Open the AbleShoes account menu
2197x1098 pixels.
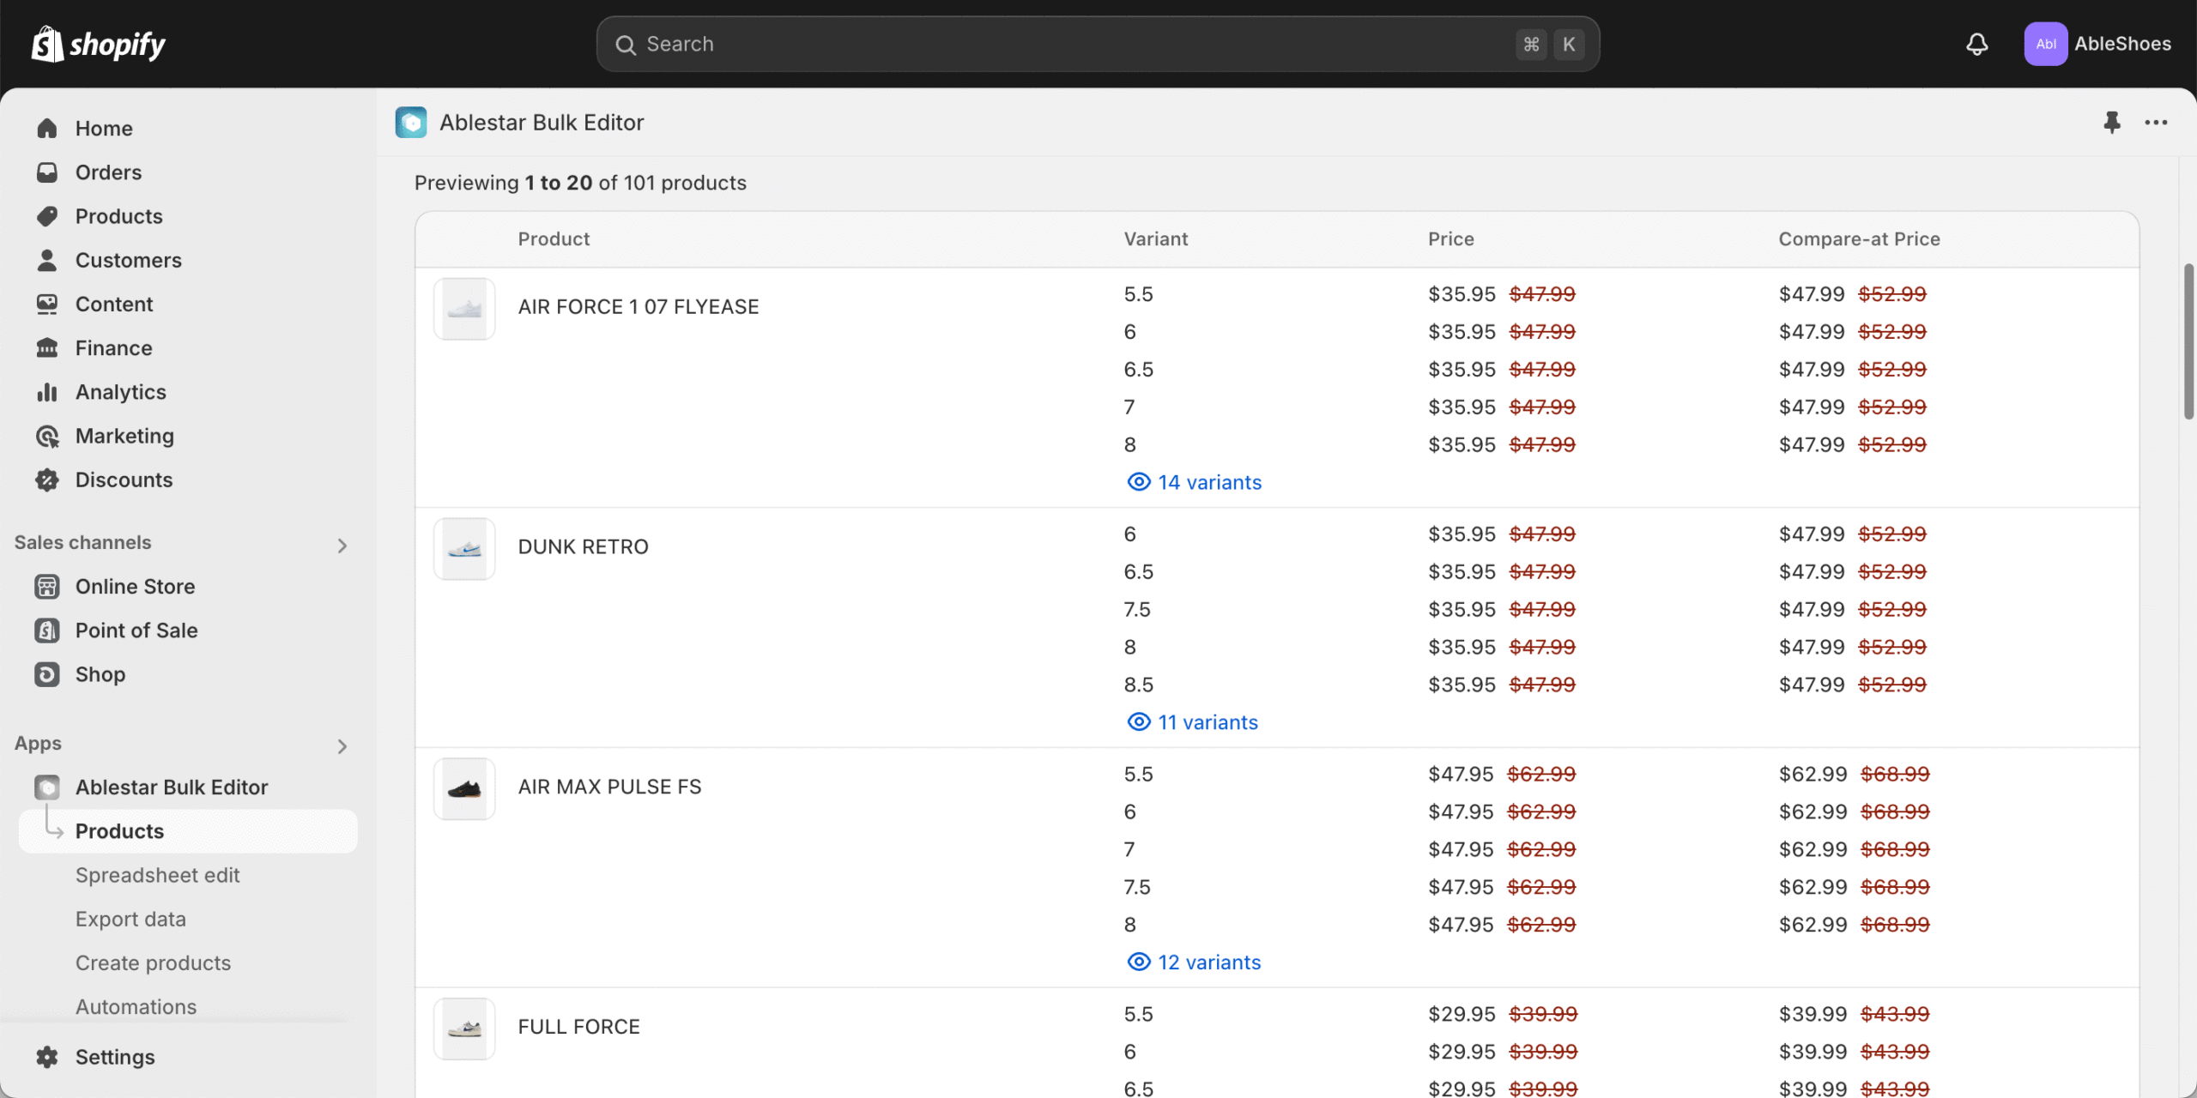2097,44
